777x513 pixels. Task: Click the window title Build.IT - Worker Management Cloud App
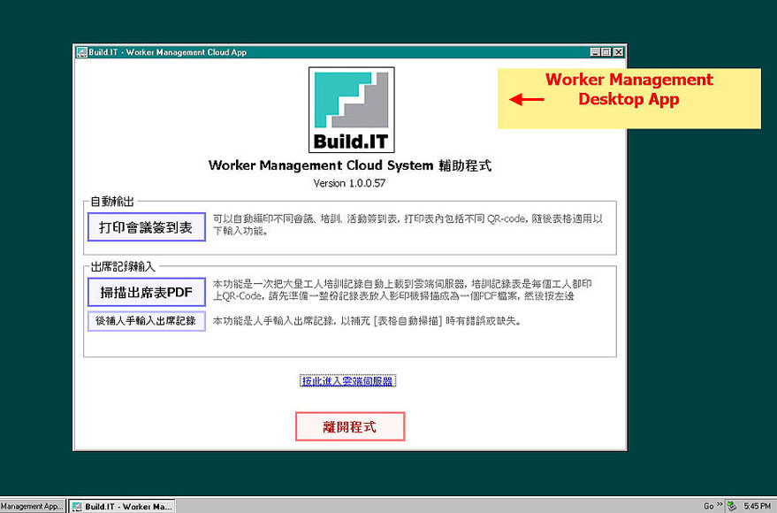(167, 52)
